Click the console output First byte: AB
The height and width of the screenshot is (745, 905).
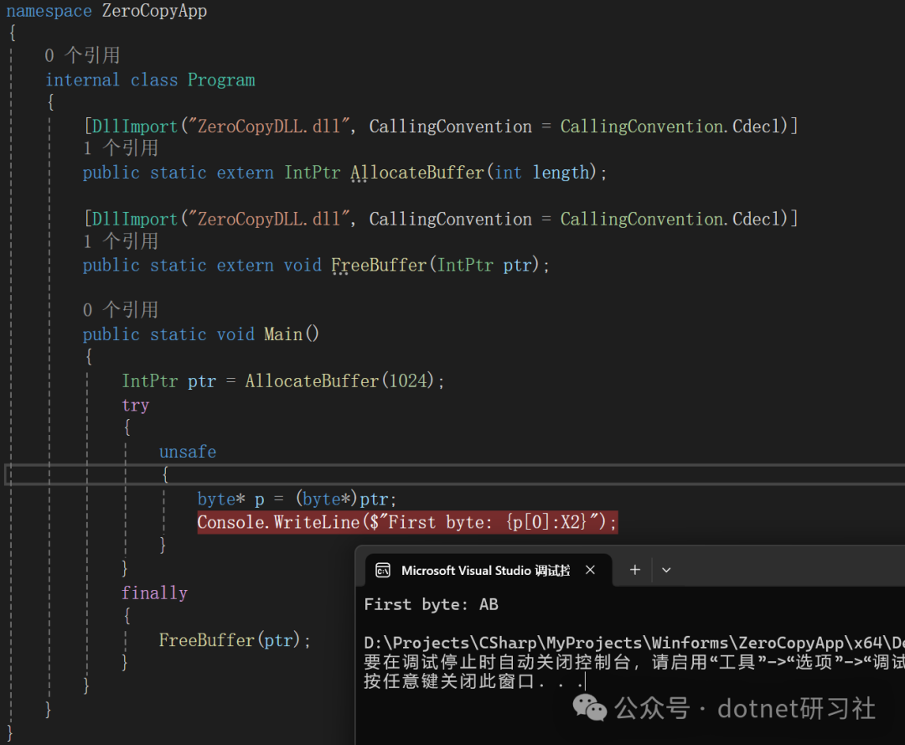(x=432, y=605)
